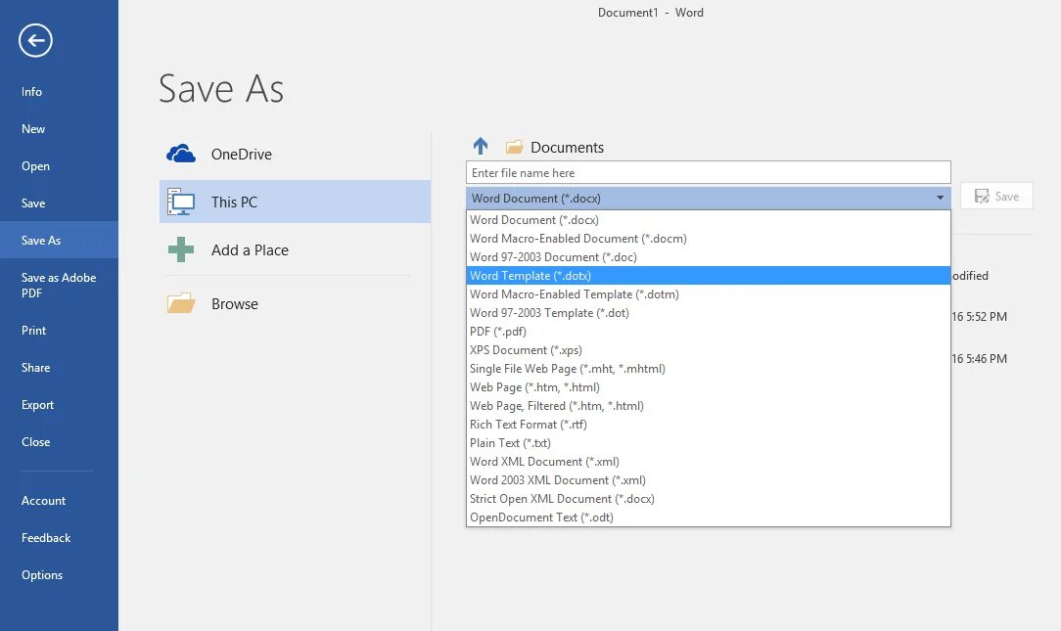
Task: Collapse the file type dropdown arrow
Action: [x=940, y=198]
